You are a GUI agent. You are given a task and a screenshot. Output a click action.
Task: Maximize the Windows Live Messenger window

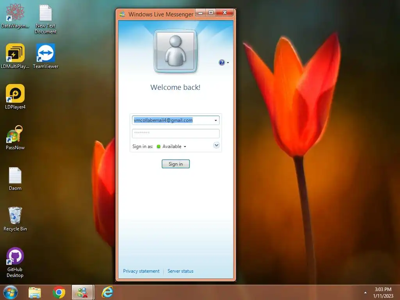(x=211, y=12)
